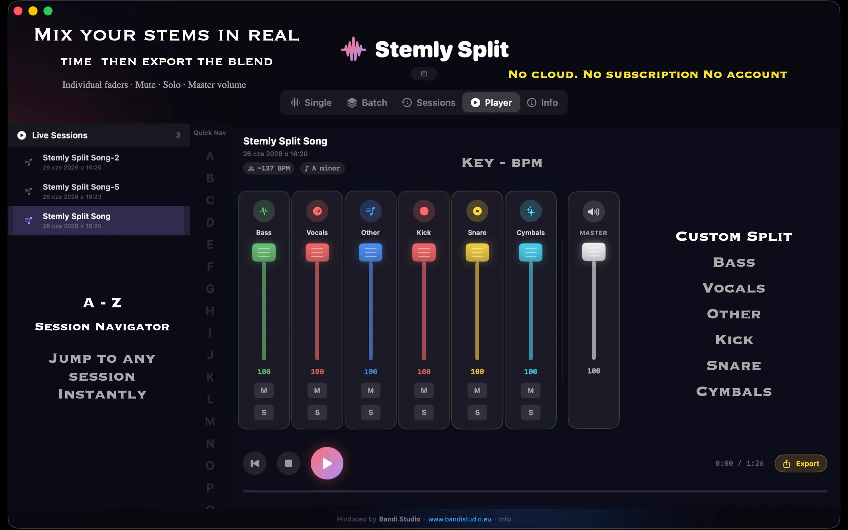Click the Bass volume value 100
Image resolution: width=848 pixels, height=530 pixels.
[x=264, y=372]
